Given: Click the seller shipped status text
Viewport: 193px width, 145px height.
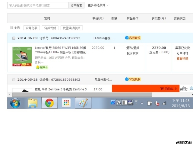Looking at the screenshot, I should click(x=182, y=48).
